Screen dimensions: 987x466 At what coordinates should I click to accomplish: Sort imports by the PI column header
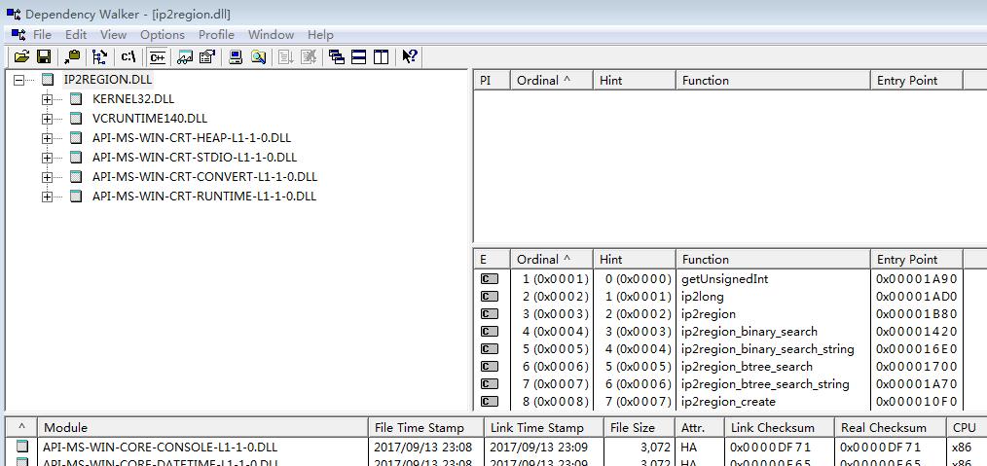coord(492,81)
